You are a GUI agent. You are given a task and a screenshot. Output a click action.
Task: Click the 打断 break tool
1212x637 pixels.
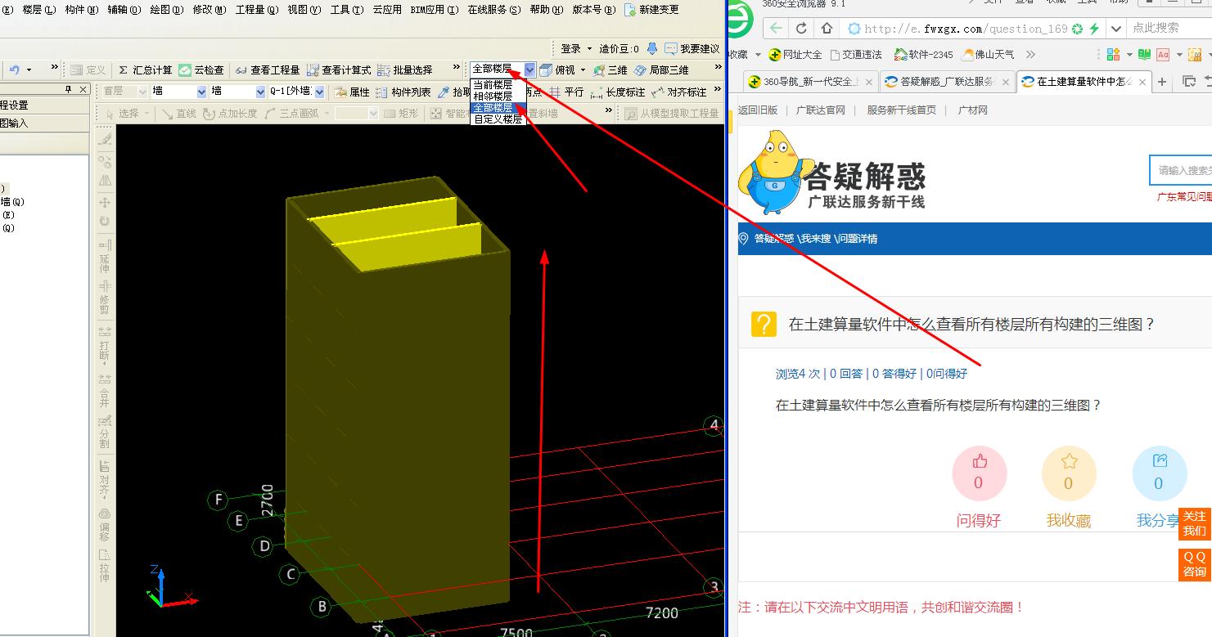pos(105,344)
